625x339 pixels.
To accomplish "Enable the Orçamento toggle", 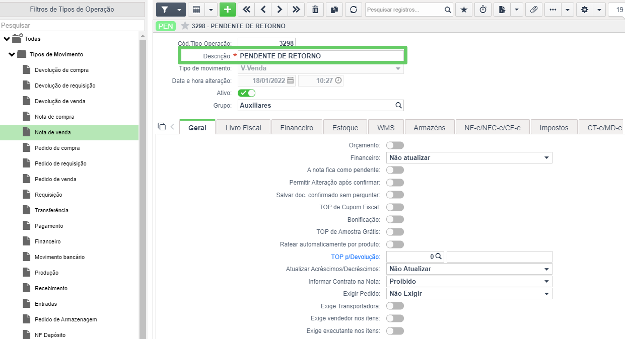I will coord(395,145).
